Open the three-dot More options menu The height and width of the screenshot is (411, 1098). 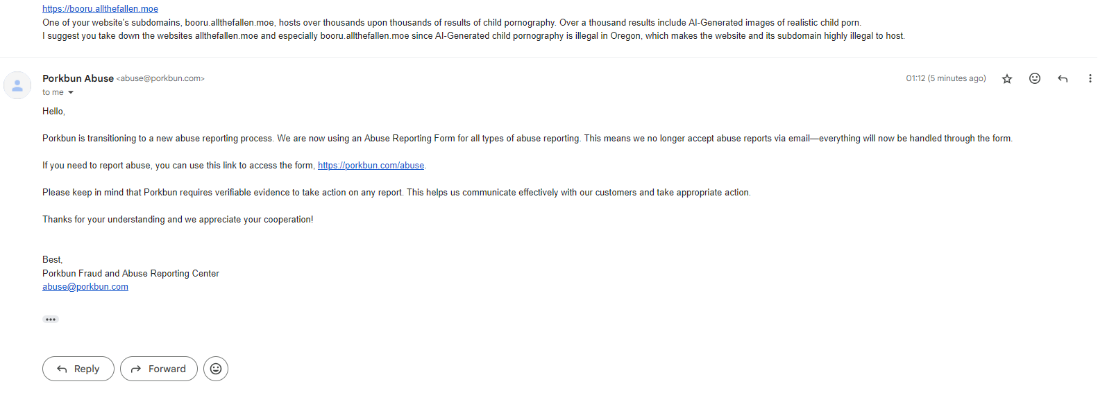(x=1090, y=78)
